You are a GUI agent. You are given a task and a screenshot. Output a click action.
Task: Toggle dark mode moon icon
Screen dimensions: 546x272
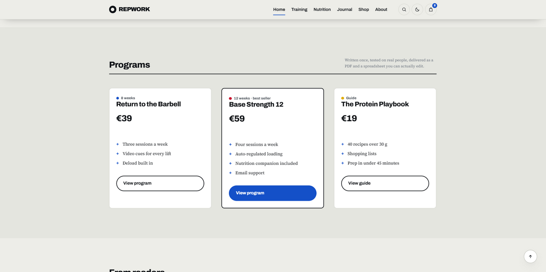click(417, 10)
